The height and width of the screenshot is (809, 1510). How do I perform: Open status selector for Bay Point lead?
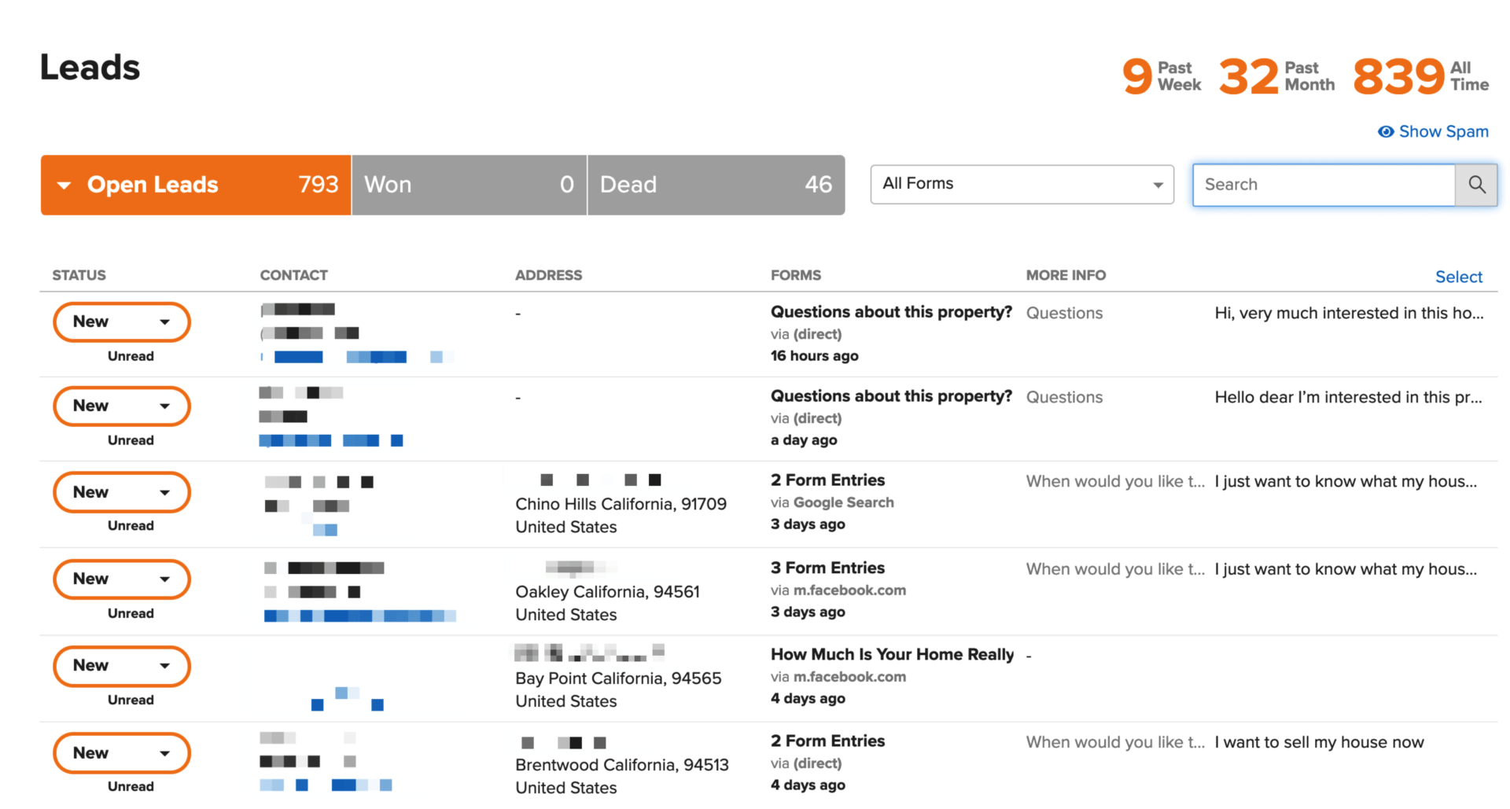(x=122, y=666)
